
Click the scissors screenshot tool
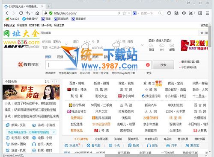191,13
